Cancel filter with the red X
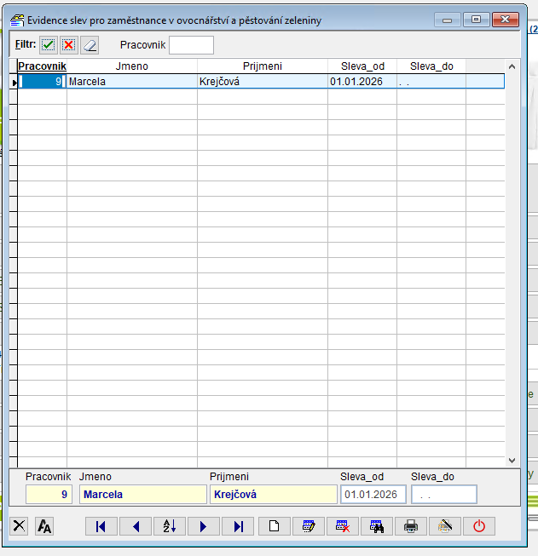The image size is (538, 556). [69, 45]
